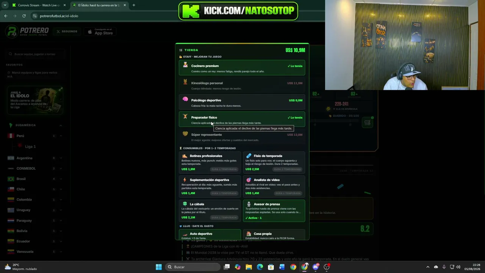Open the El Ídolo career mode banner
Viewport: 485px width, 273px height.
(35, 100)
